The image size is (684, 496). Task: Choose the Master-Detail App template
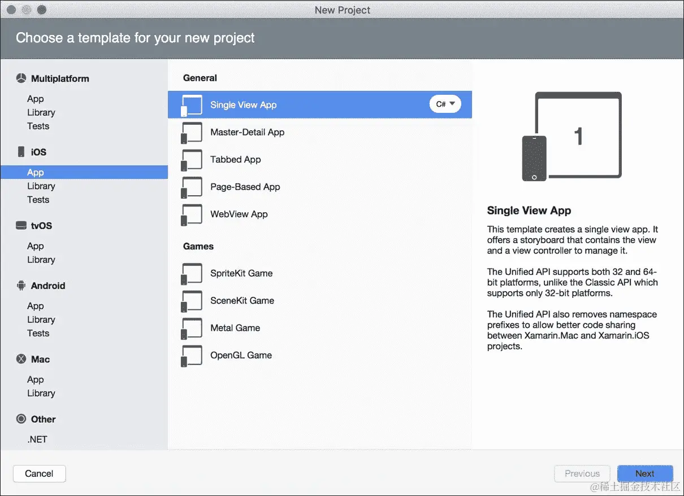[x=320, y=132]
